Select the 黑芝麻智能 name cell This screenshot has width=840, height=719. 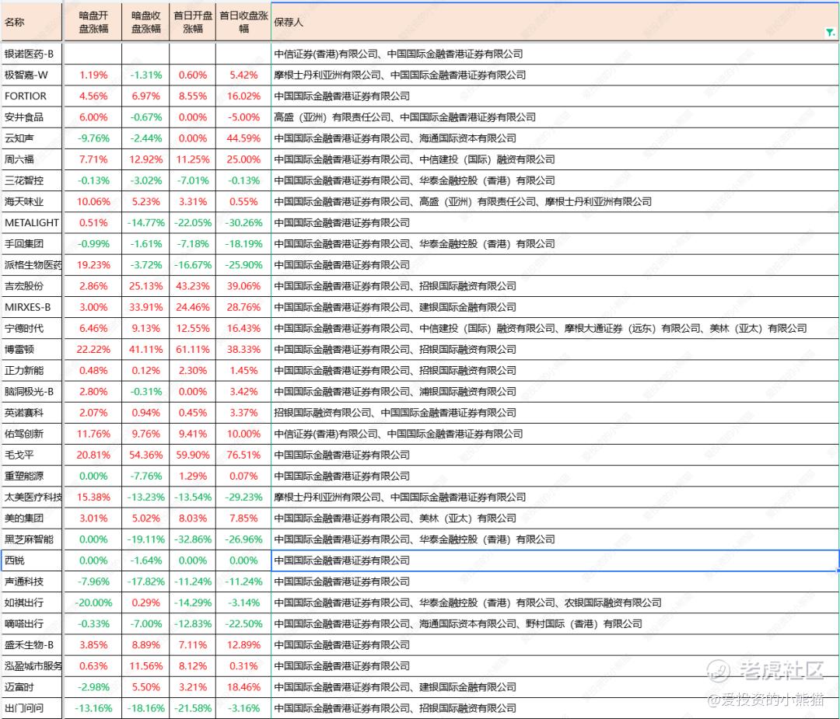[32, 539]
